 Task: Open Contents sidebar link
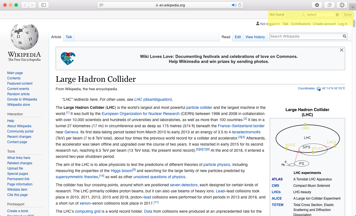(14, 78)
